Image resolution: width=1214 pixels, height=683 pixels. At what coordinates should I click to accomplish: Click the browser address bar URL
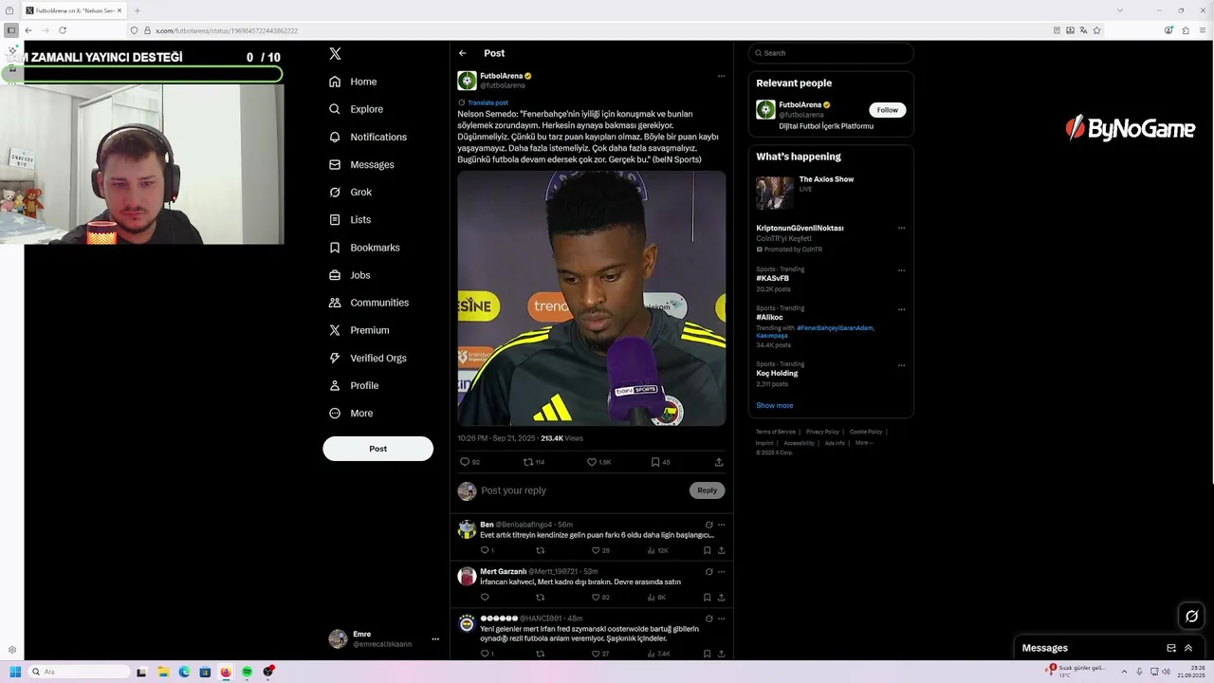[x=227, y=30]
